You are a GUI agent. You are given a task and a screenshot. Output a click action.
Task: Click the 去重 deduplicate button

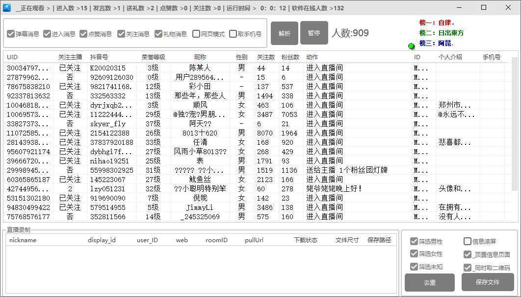pos(429,282)
